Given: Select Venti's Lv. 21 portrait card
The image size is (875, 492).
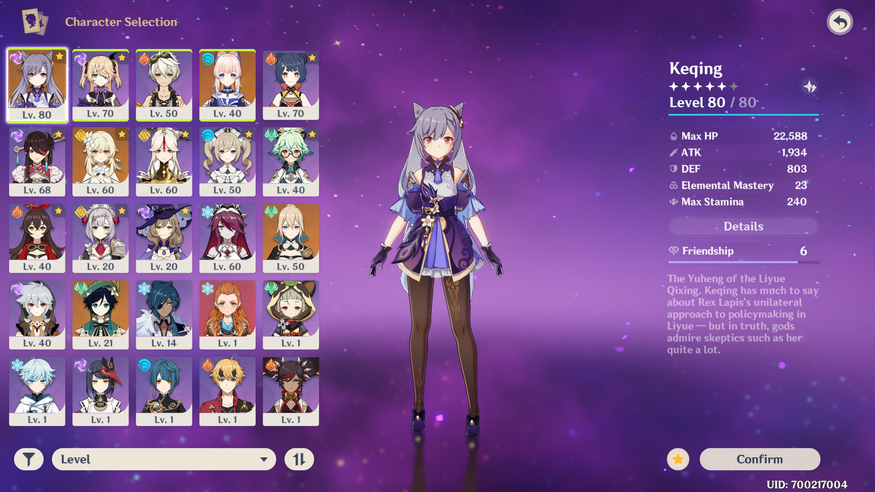Looking at the screenshot, I should tap(101, 315).
